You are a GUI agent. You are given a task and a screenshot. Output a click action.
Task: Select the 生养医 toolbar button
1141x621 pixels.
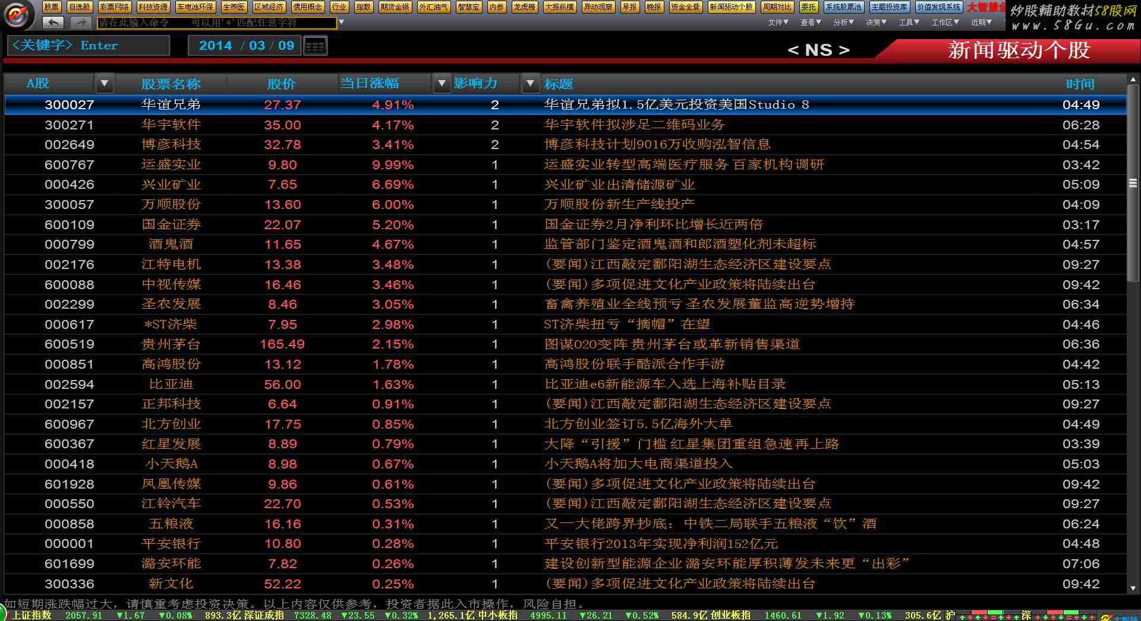click(x=234, y=7)
